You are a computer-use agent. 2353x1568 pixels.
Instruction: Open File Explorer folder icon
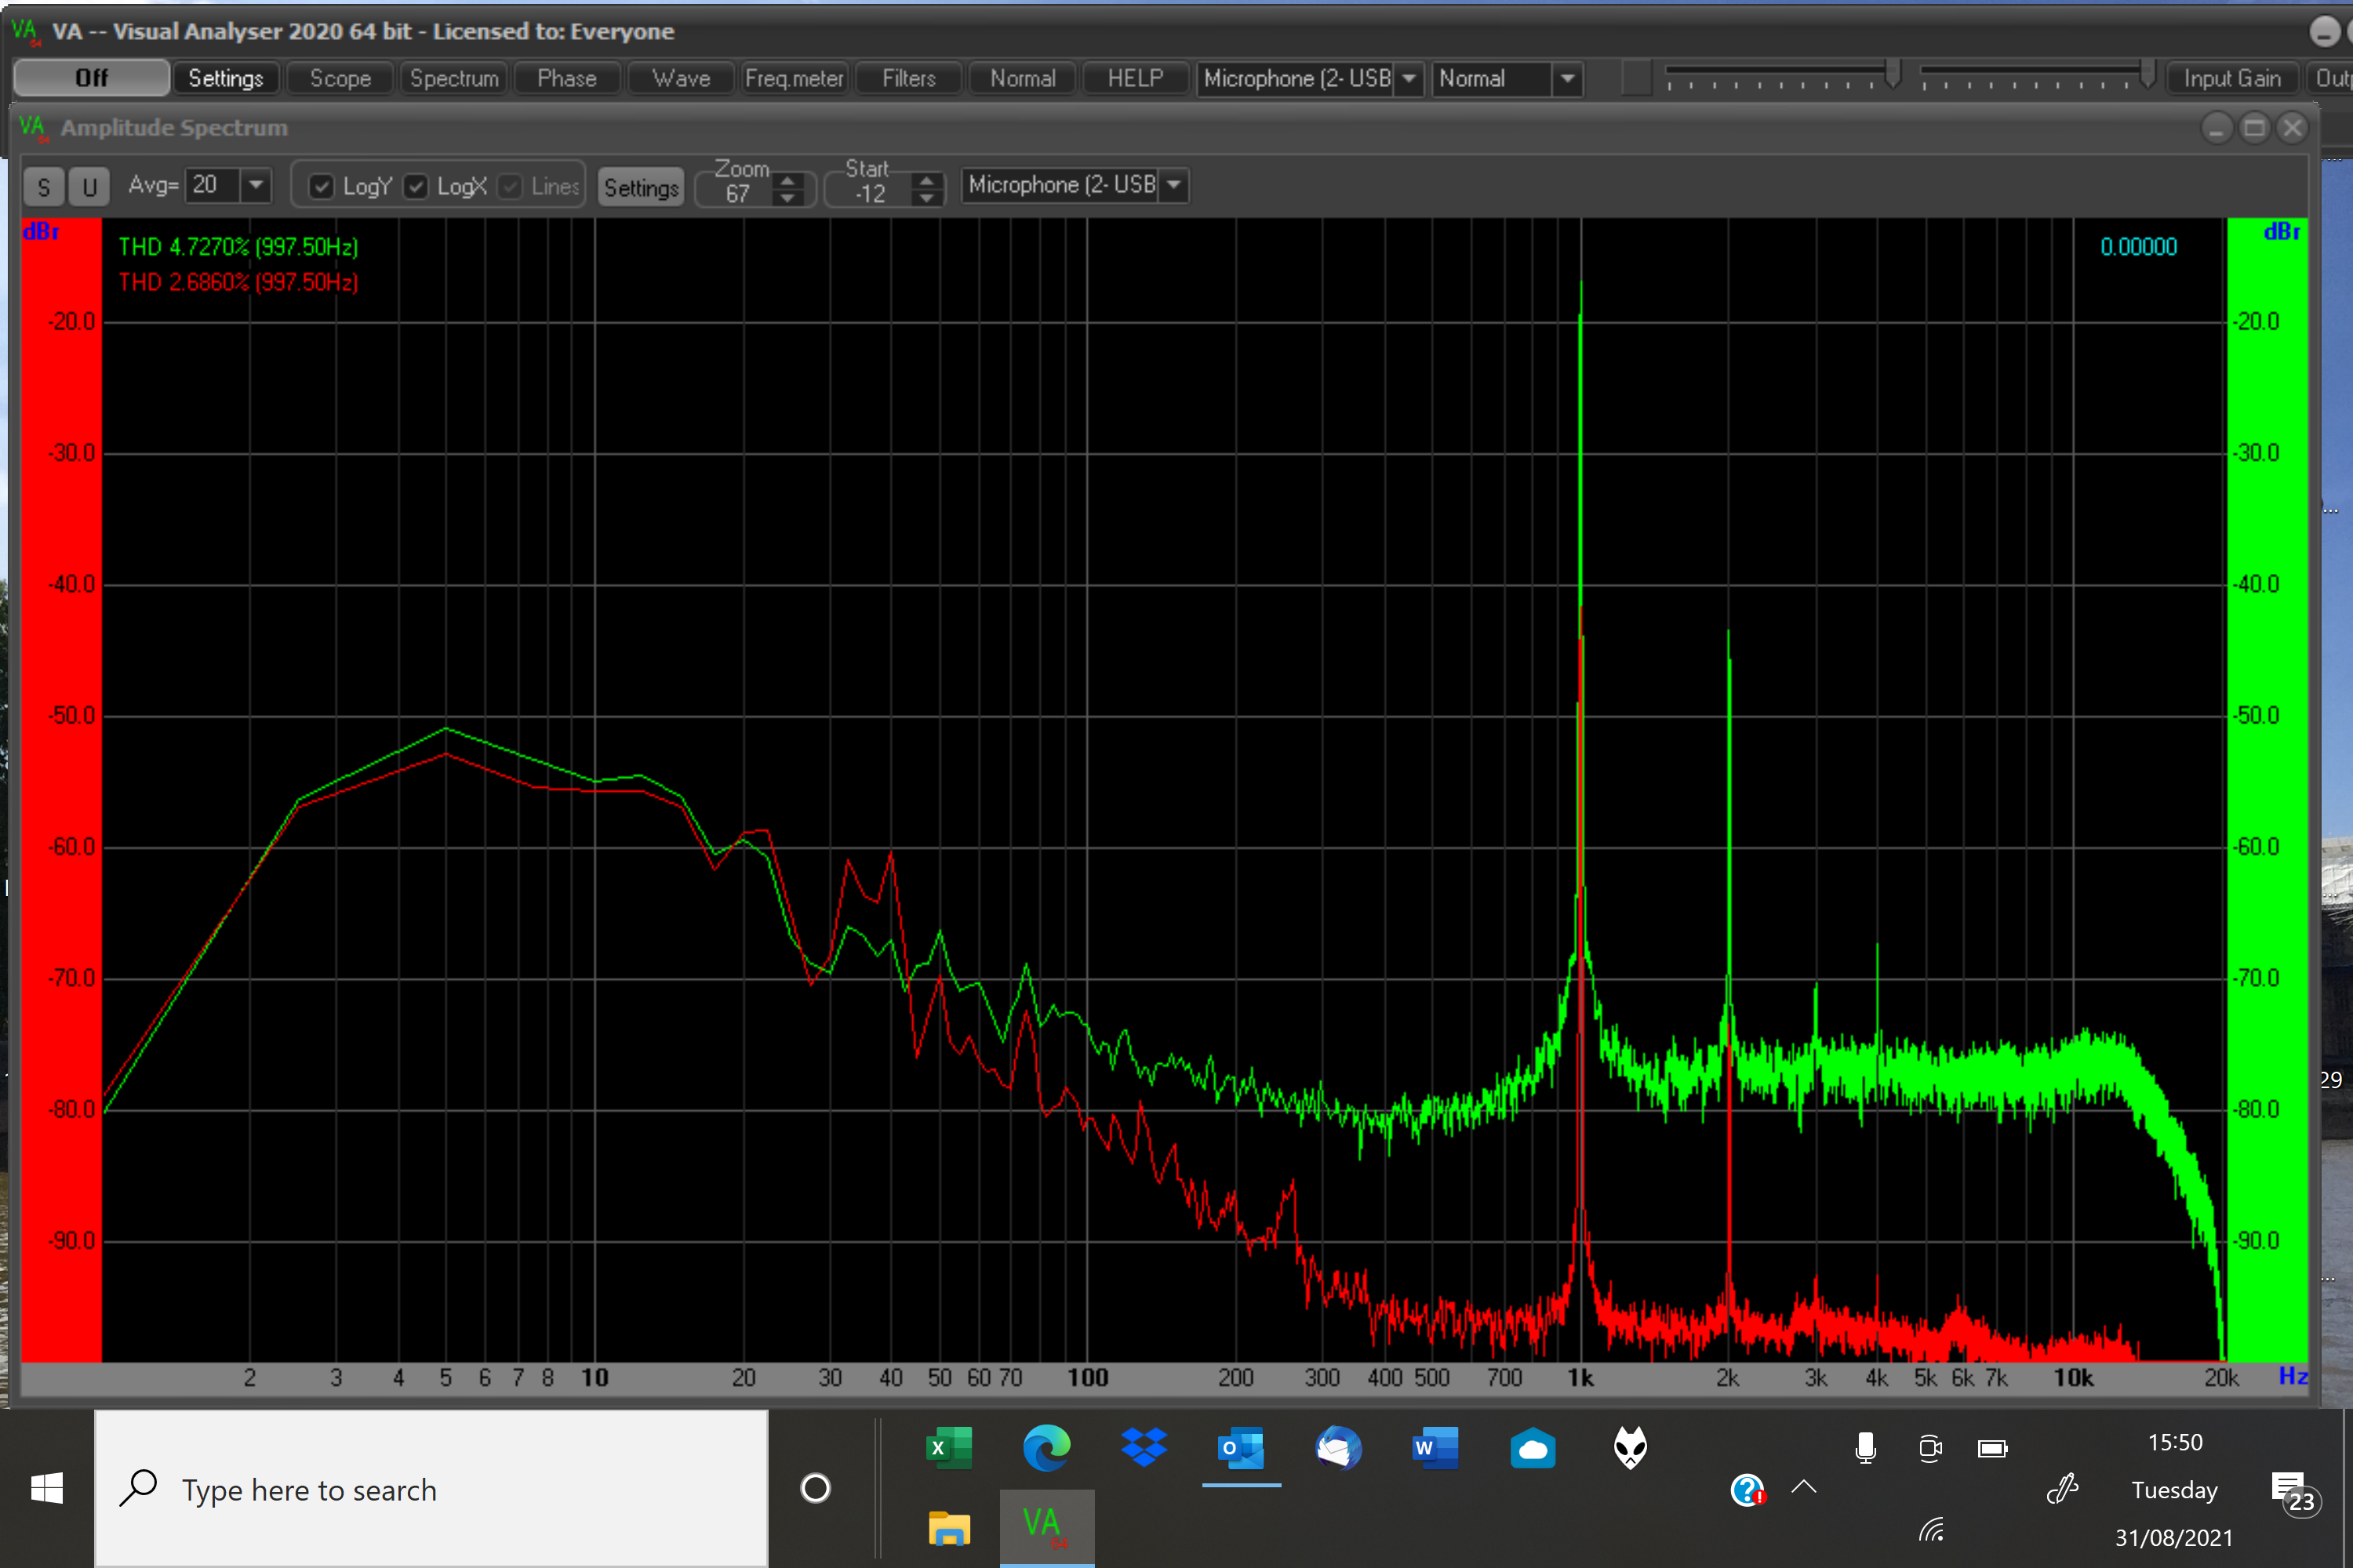coord(948,1529)
